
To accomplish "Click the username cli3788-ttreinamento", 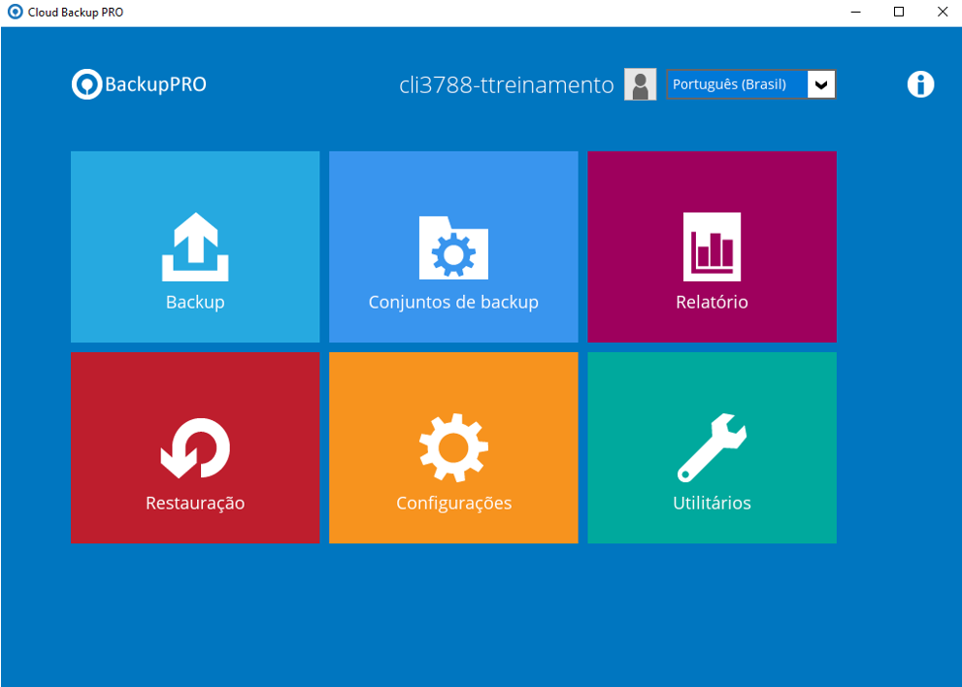I will [x=506, y=84].
